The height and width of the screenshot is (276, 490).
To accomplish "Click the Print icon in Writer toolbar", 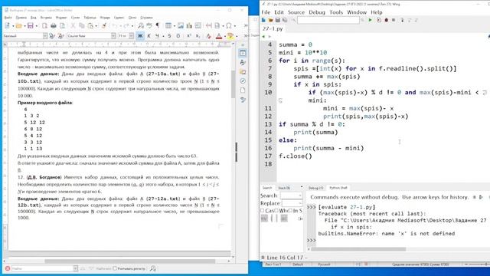I will (54, 25).
